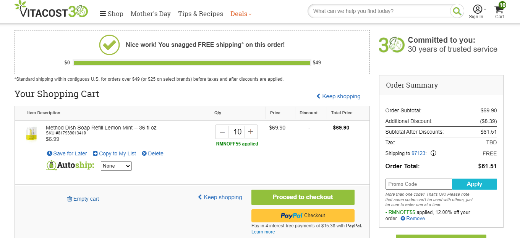Empty the entire cart

click(x=83, y=199)
